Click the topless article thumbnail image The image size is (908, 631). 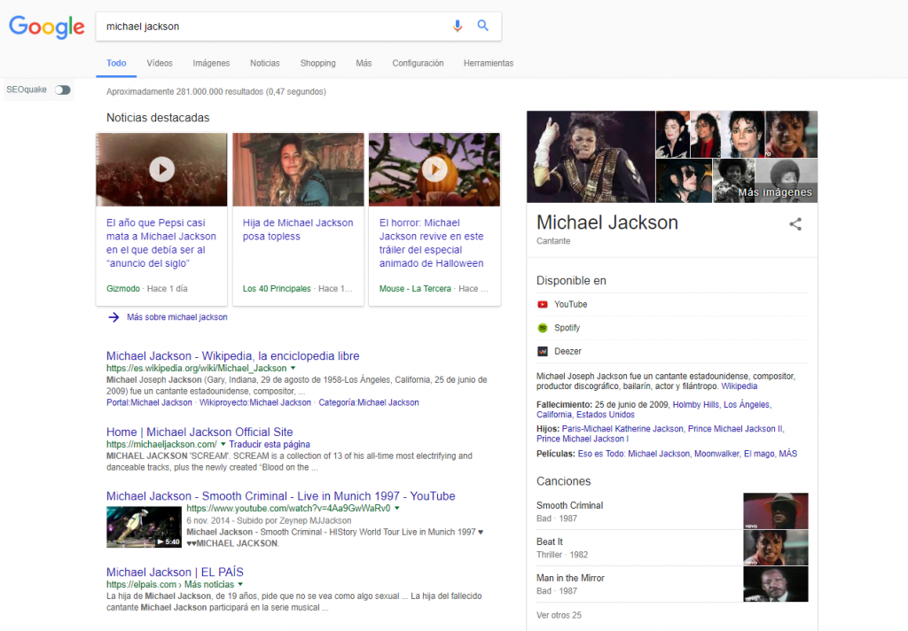pyautogui.click(x=298, y=169)
